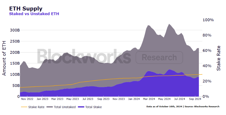This screenshot has width=226, height=115.
Task: Click the orange Stake Rate line swatch
Action: [x=24, y=107]
